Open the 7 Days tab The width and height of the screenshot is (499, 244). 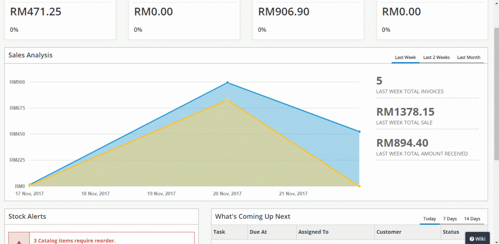(450, 219)
